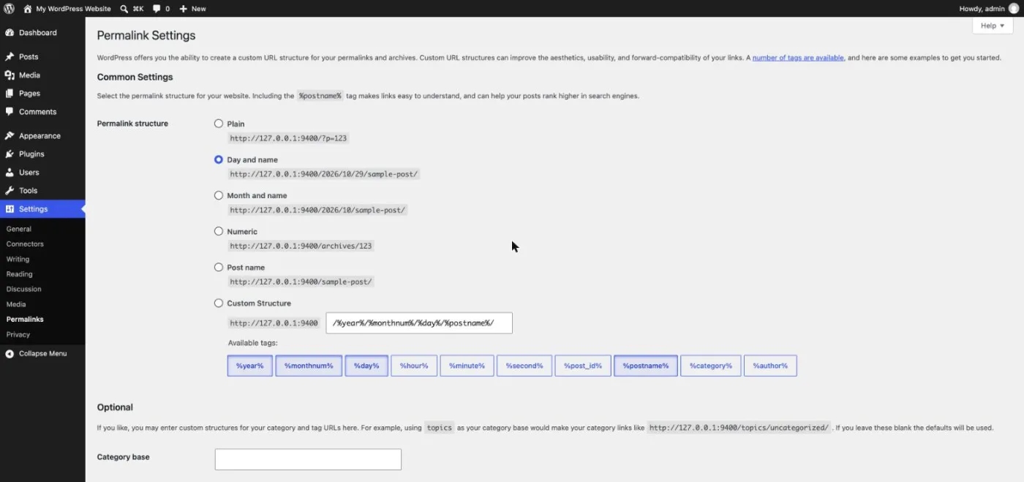Open Dashboard label in the sidebar menu
Image resolution: width=1024 pixels, height=482 pixels.
tap(38, 33)
